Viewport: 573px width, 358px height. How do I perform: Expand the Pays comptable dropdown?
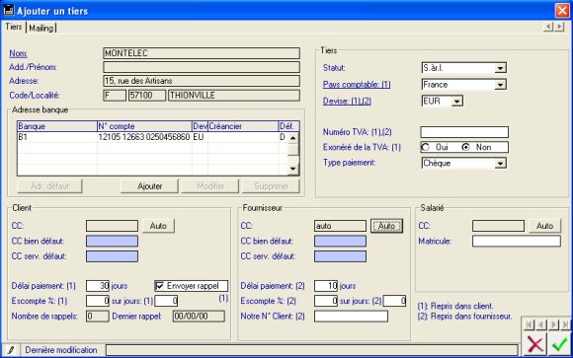[500, 85]
